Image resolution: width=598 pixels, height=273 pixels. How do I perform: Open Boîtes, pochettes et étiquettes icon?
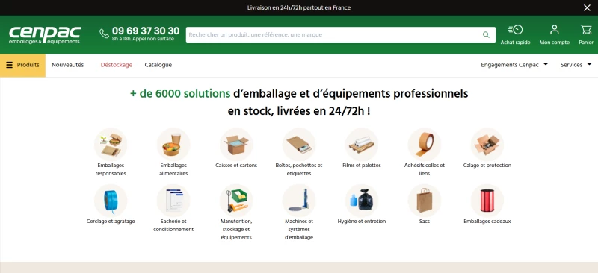point(299,145)
